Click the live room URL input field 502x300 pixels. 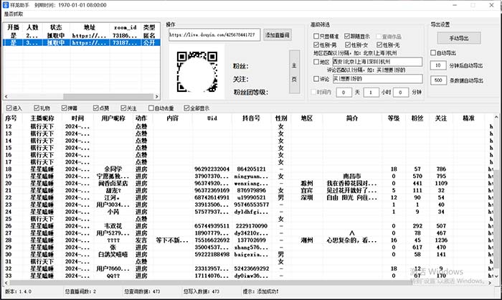[214, 34]
